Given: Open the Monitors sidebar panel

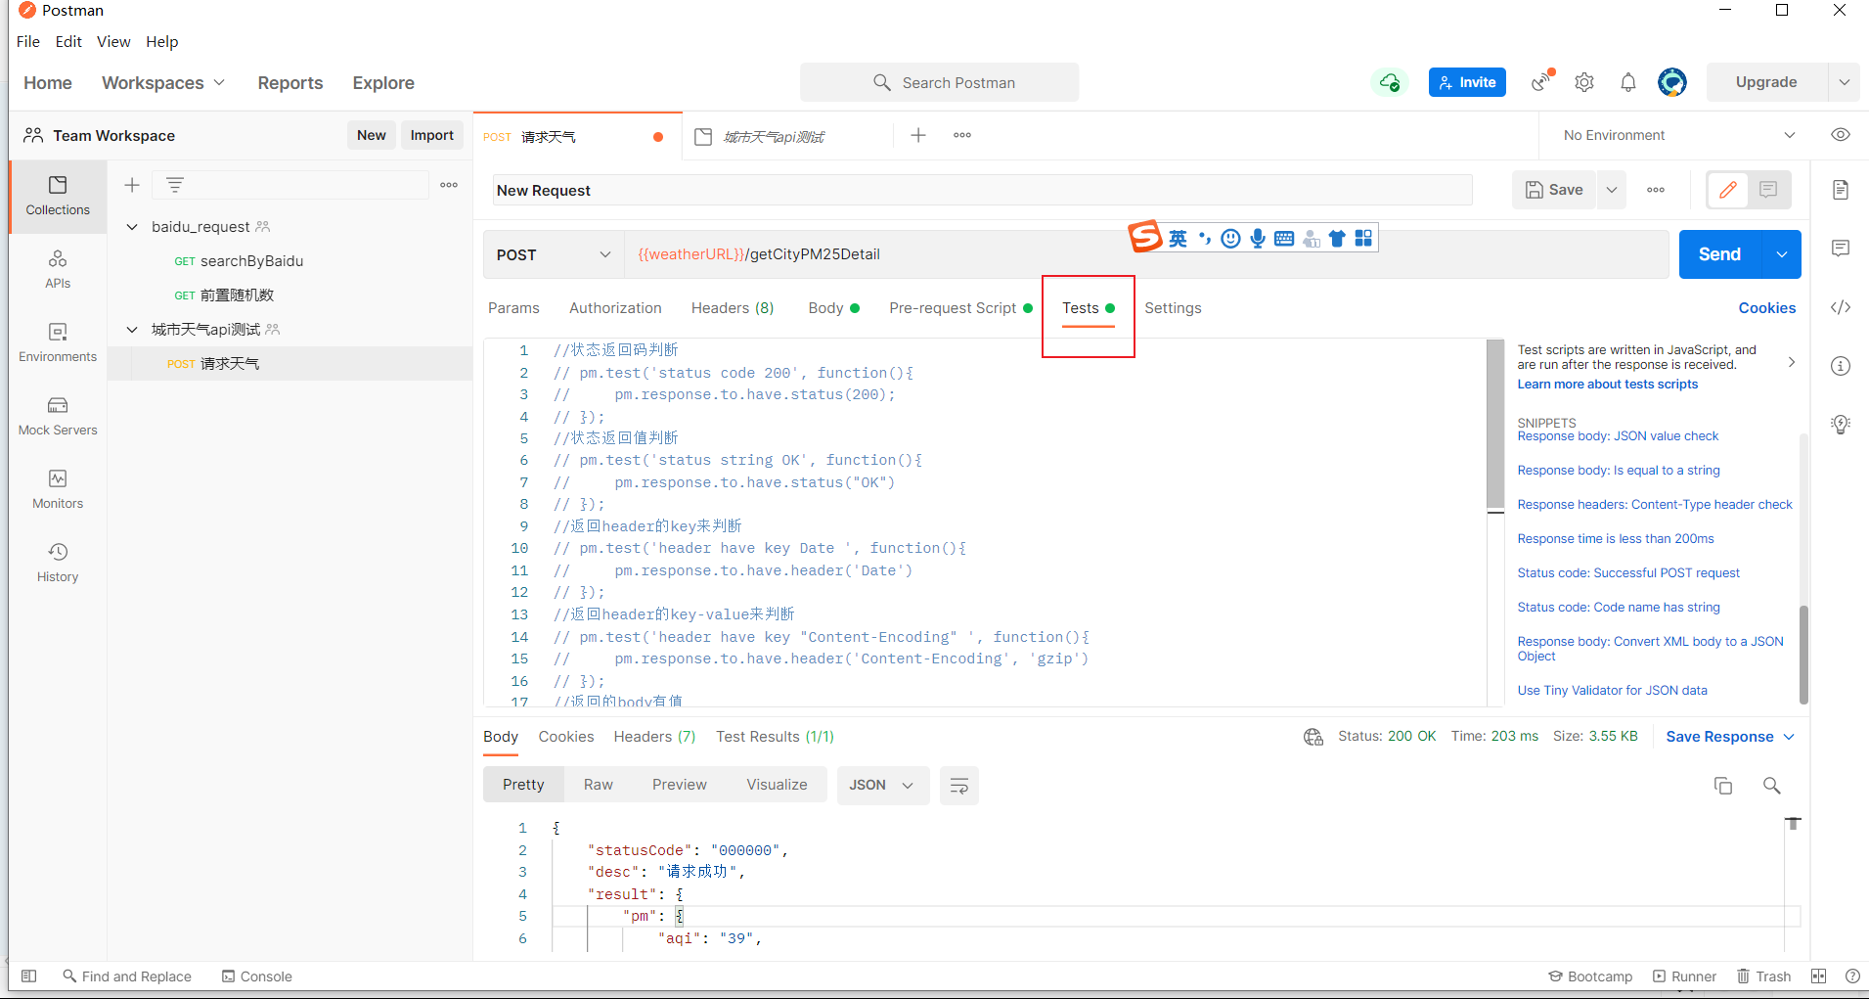Looking at the screenshot, I should point(58,489).
